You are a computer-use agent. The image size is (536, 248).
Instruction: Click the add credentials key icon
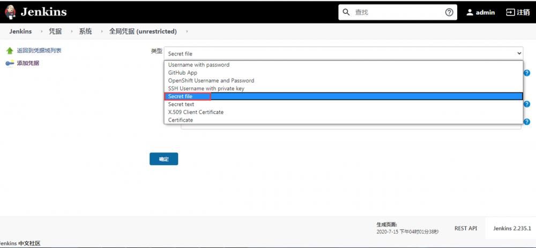pos(10,63)
